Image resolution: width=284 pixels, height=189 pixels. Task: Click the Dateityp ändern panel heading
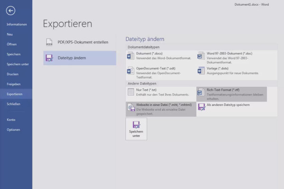tap(145, 39)
